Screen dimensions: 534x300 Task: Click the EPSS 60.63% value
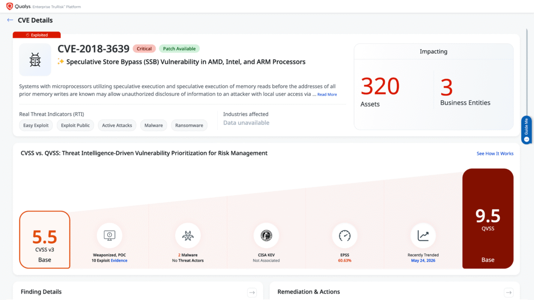click(345, 261)
